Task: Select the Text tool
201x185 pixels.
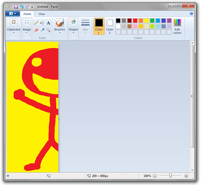Action: point(49,23)
